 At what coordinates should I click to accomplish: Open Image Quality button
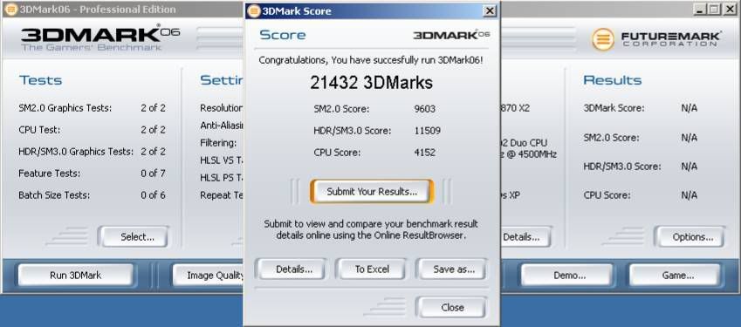(x=209, y=275)
